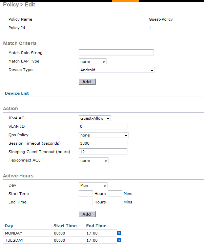Click the VLAN ID input field
Image resolution: width=204 pixels, height=245 pixels.
103,126
